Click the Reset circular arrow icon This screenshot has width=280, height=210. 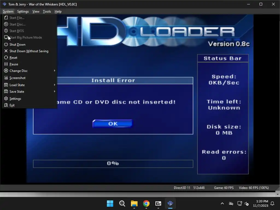(6, 57)
